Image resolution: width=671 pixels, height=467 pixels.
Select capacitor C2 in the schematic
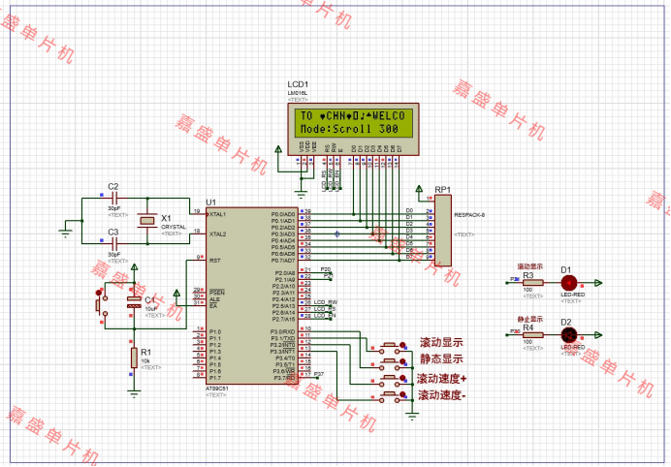pyautogui.click(x=113, y=198)
